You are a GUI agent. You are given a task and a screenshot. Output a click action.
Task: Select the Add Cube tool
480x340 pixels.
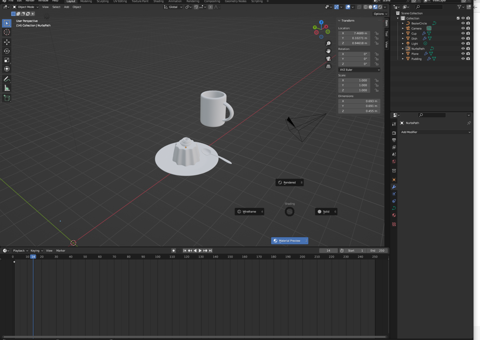pos(7,98)
